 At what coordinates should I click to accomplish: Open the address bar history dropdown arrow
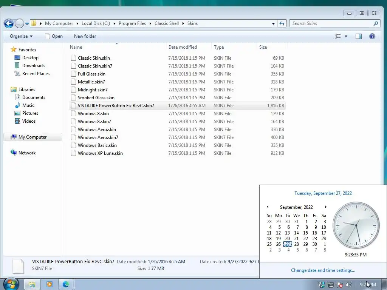[x=273, y=24]
